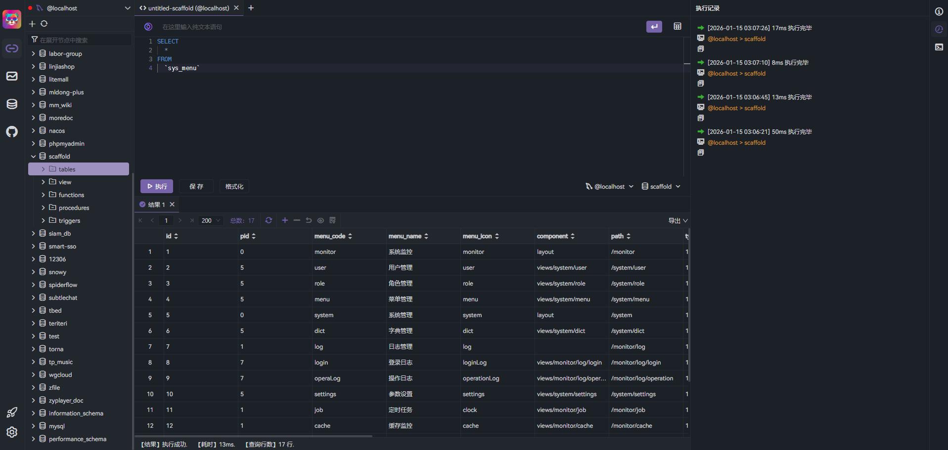This screenshot has height=450, width=948.
Task: Select the triggers folder under scaffold
Action: click(x=69, y=220)
